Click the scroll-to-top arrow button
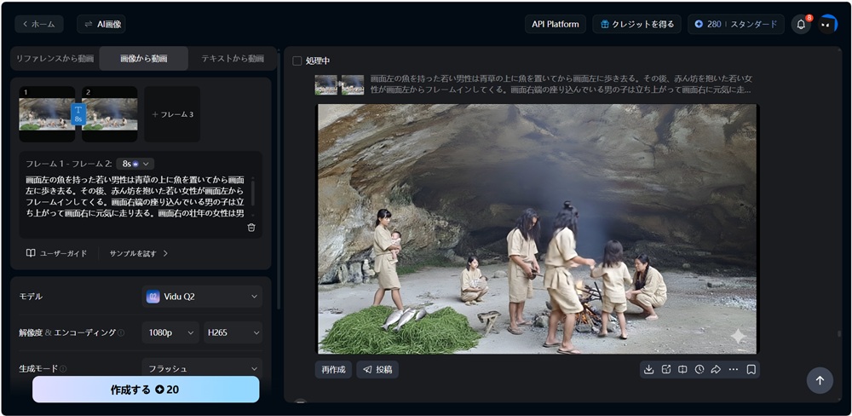Viewport: 852px width, 416px height. pos(820,380)
